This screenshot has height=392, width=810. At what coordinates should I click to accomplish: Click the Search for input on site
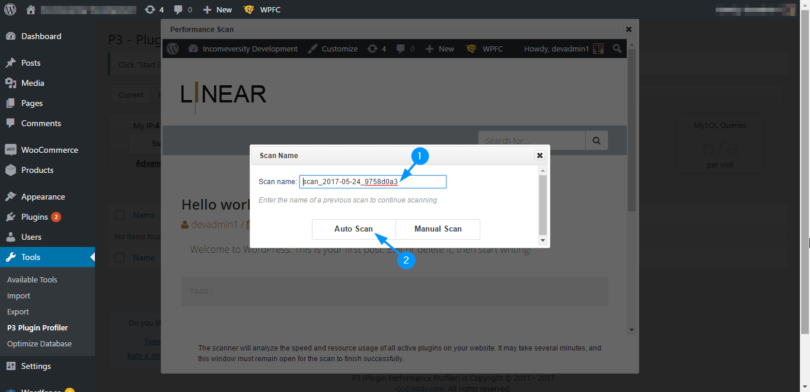click(x=532, y=141)
